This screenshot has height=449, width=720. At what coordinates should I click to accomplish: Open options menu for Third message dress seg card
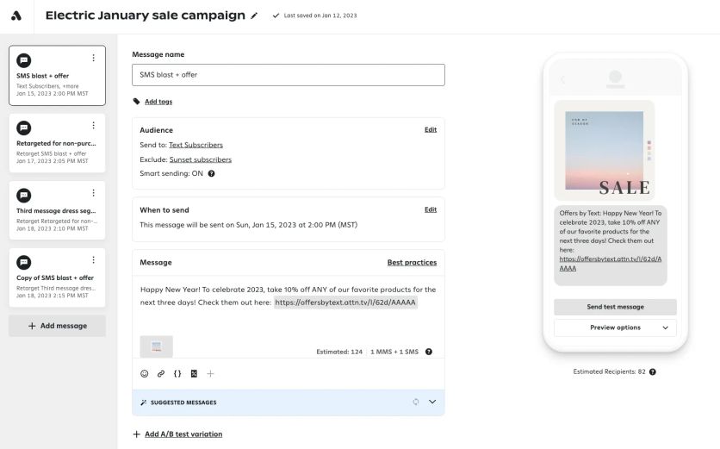(93, 193)
